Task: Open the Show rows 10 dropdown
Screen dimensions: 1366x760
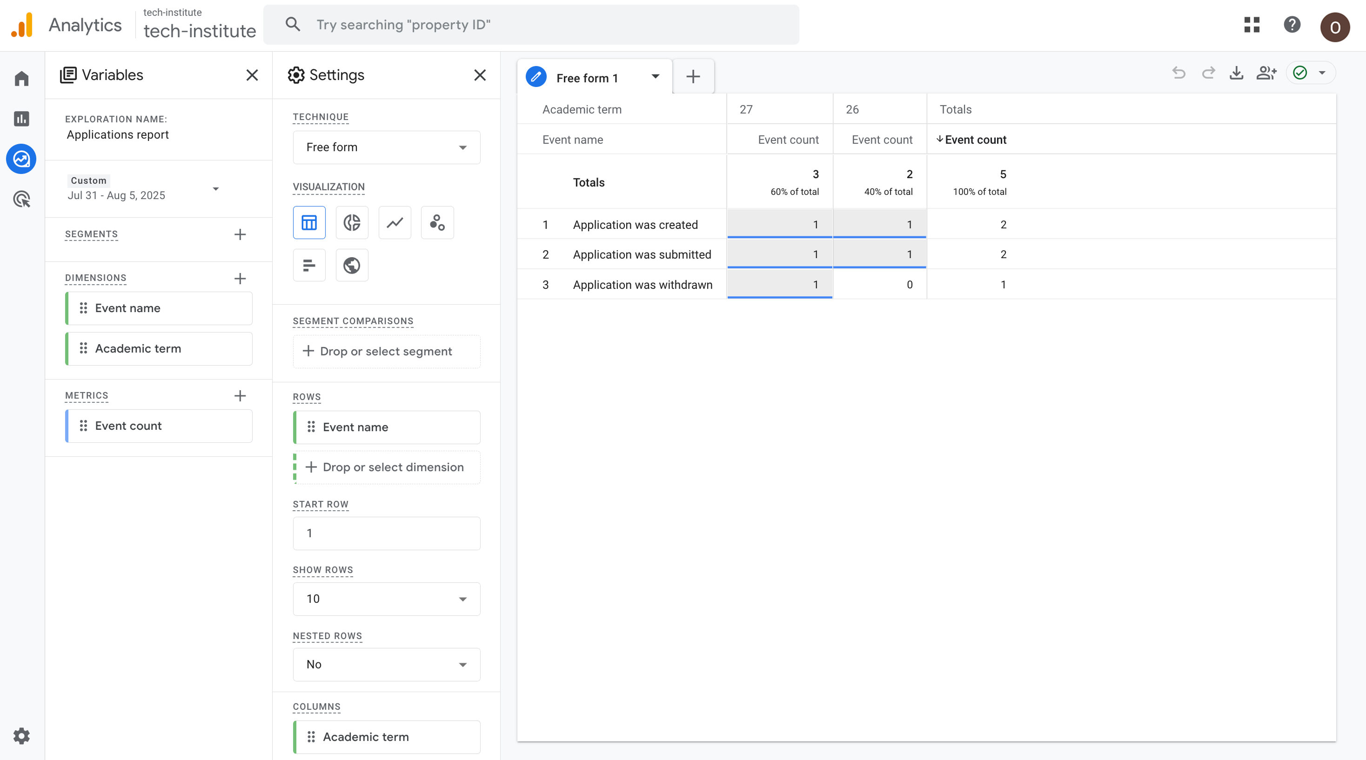Action: pos(387,599)
